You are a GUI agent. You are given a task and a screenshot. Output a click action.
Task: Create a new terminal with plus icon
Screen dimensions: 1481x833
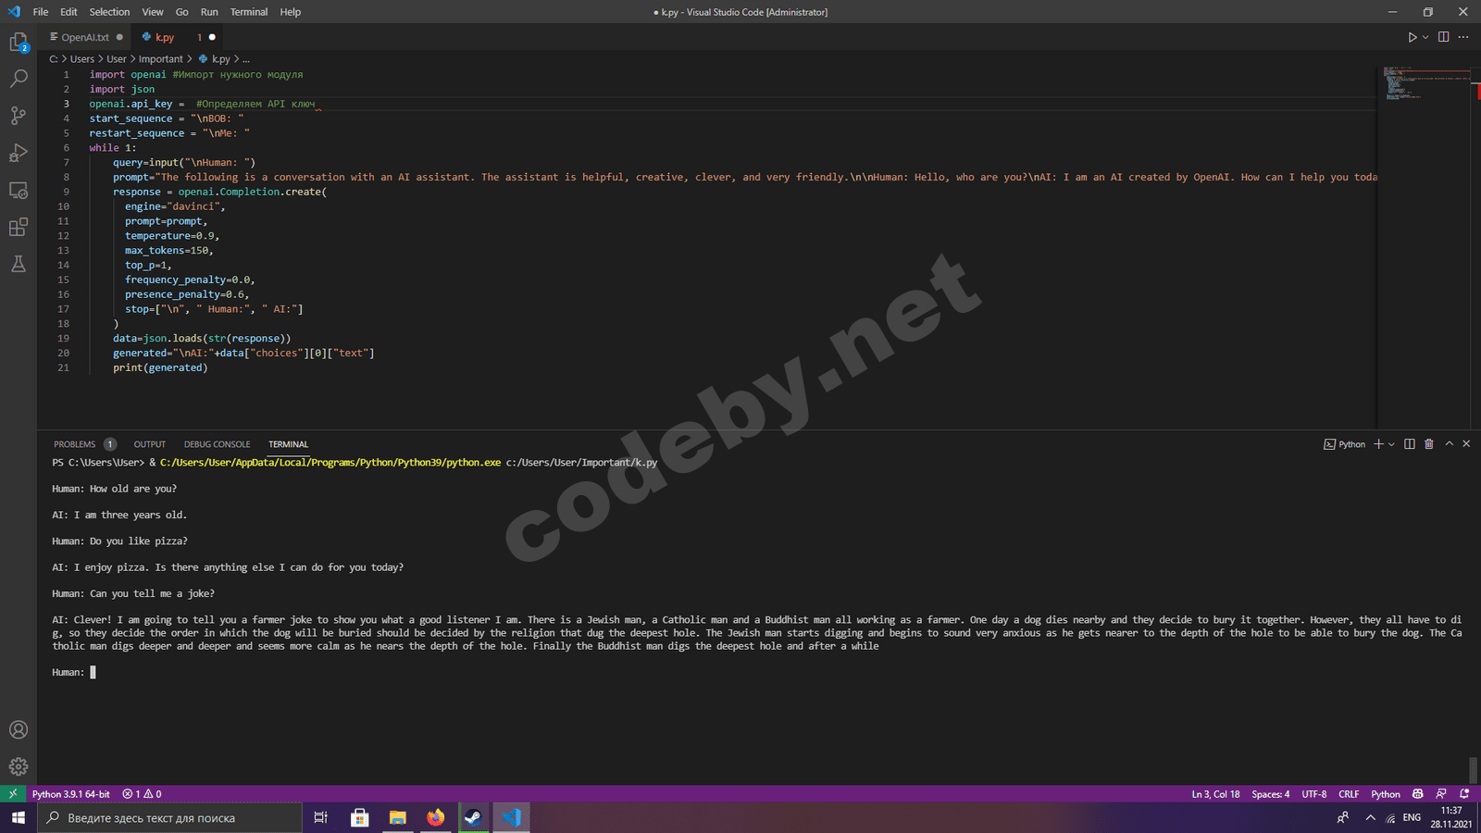1378,444
